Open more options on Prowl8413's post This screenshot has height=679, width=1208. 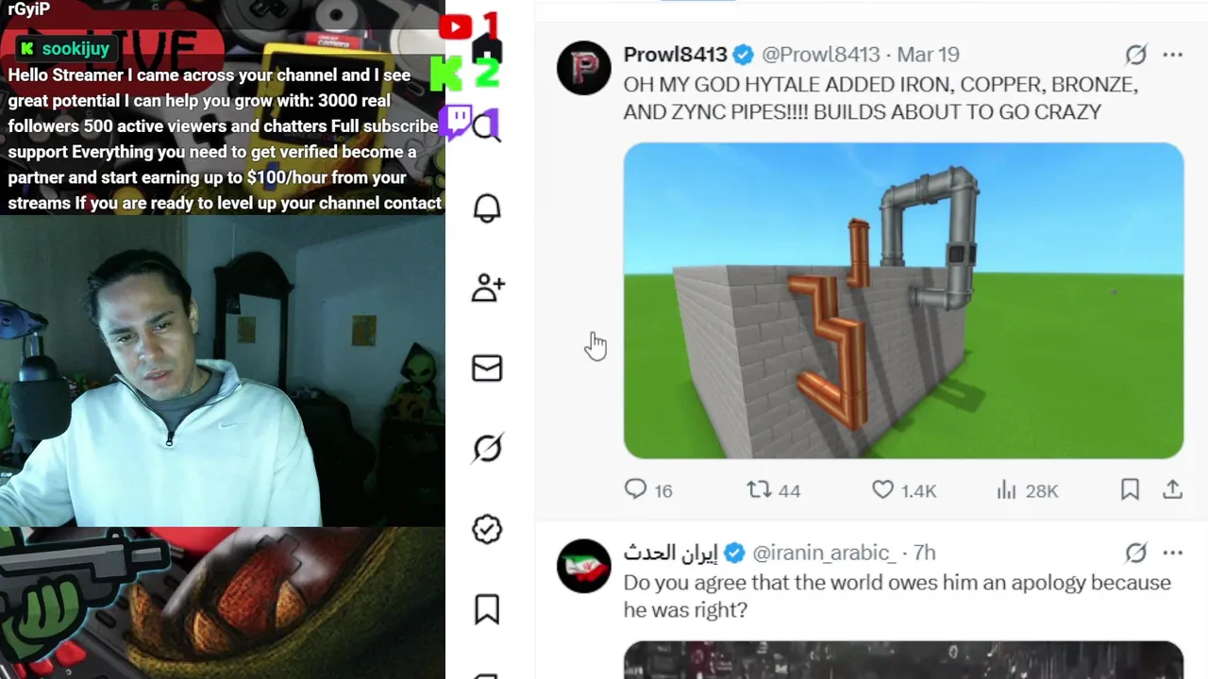tap(1173, 55)
